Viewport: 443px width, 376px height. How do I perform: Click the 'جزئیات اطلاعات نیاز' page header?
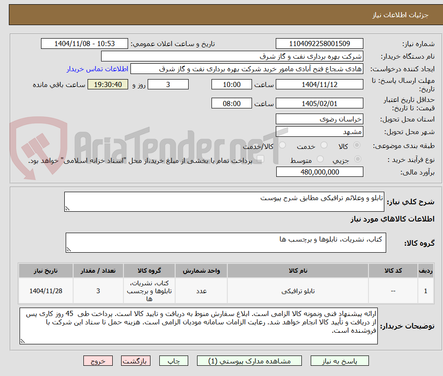pos(400,15)
